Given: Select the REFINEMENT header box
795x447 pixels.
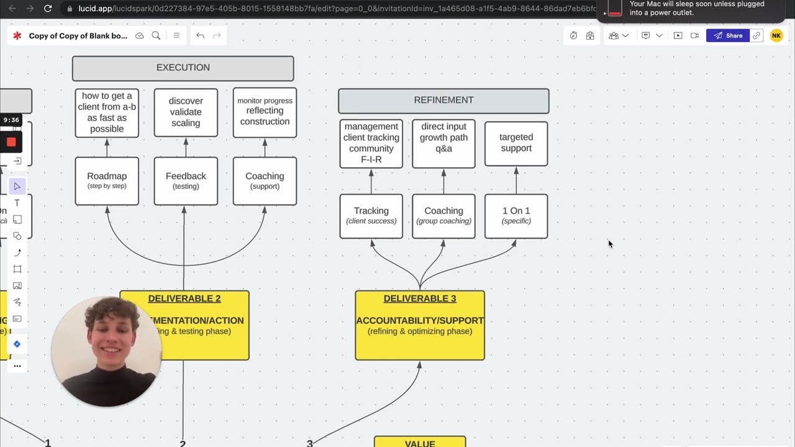Looking at the screenshot, I should (x=443, y=101).
